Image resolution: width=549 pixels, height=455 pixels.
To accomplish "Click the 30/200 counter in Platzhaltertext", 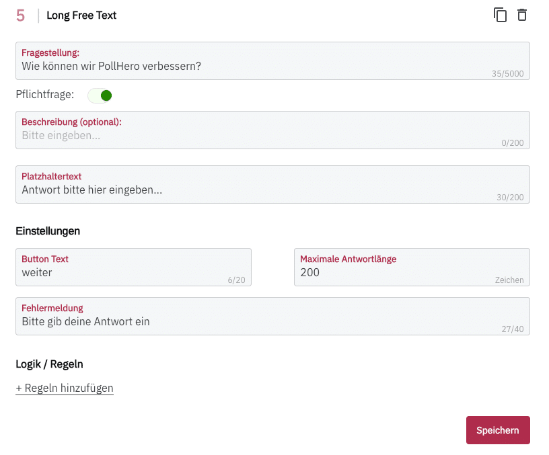I will click(510, 198).
